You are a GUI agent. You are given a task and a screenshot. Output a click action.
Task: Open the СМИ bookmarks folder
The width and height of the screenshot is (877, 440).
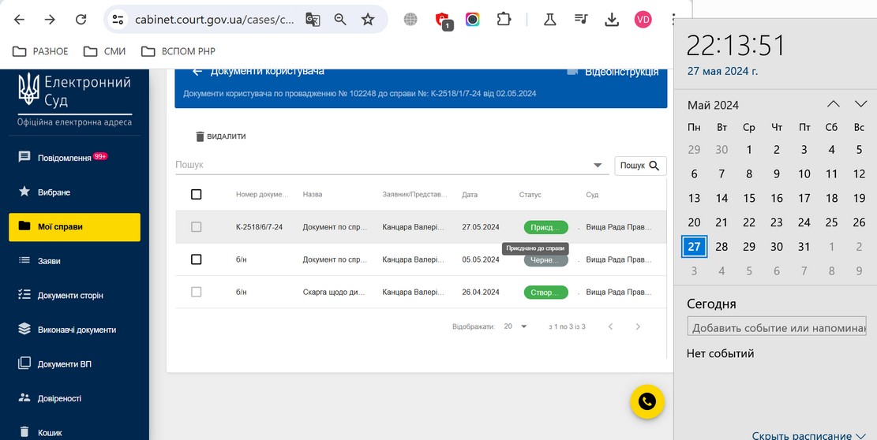tap(104, 51)
